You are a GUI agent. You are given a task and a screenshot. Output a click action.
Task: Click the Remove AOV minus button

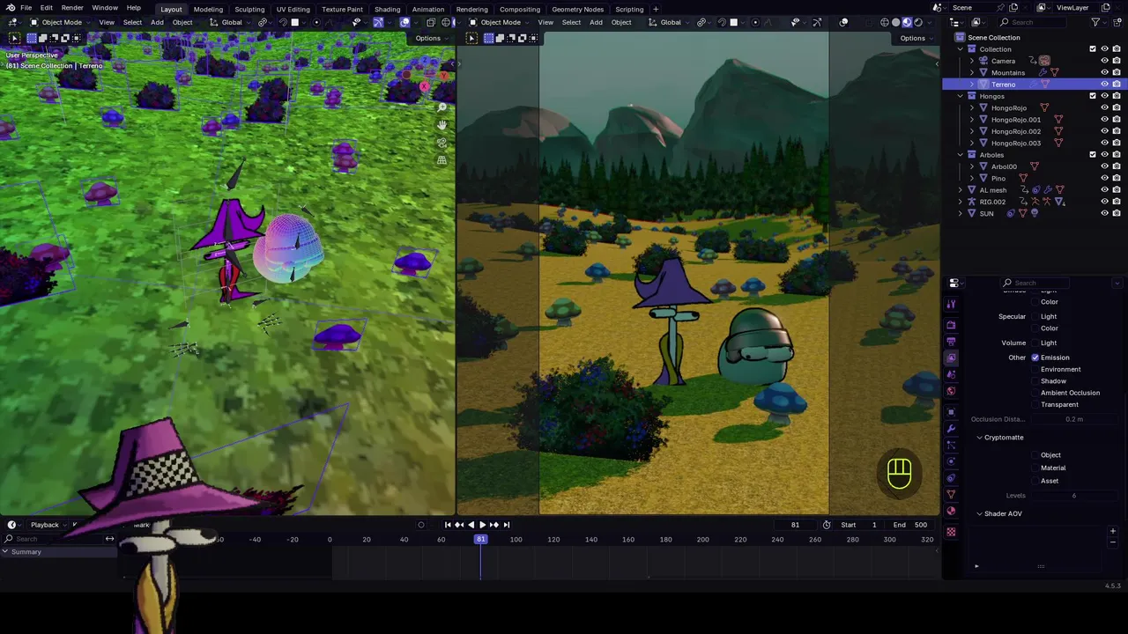click(1112, 542)
